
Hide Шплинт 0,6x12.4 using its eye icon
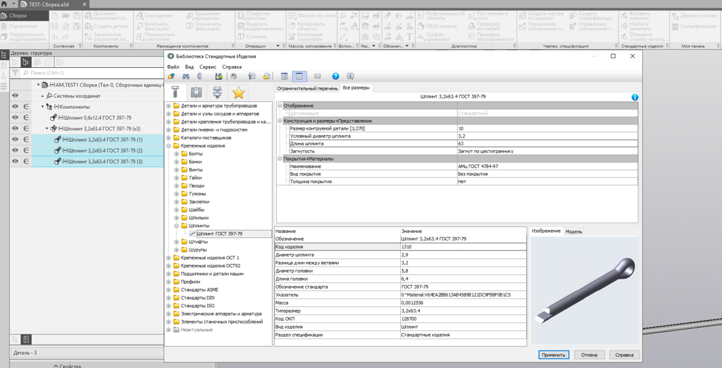[x=15, y=118]
